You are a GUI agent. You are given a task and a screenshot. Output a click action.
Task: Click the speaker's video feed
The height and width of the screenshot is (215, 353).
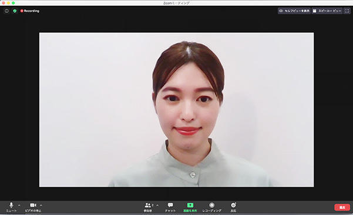pos(176,110)
